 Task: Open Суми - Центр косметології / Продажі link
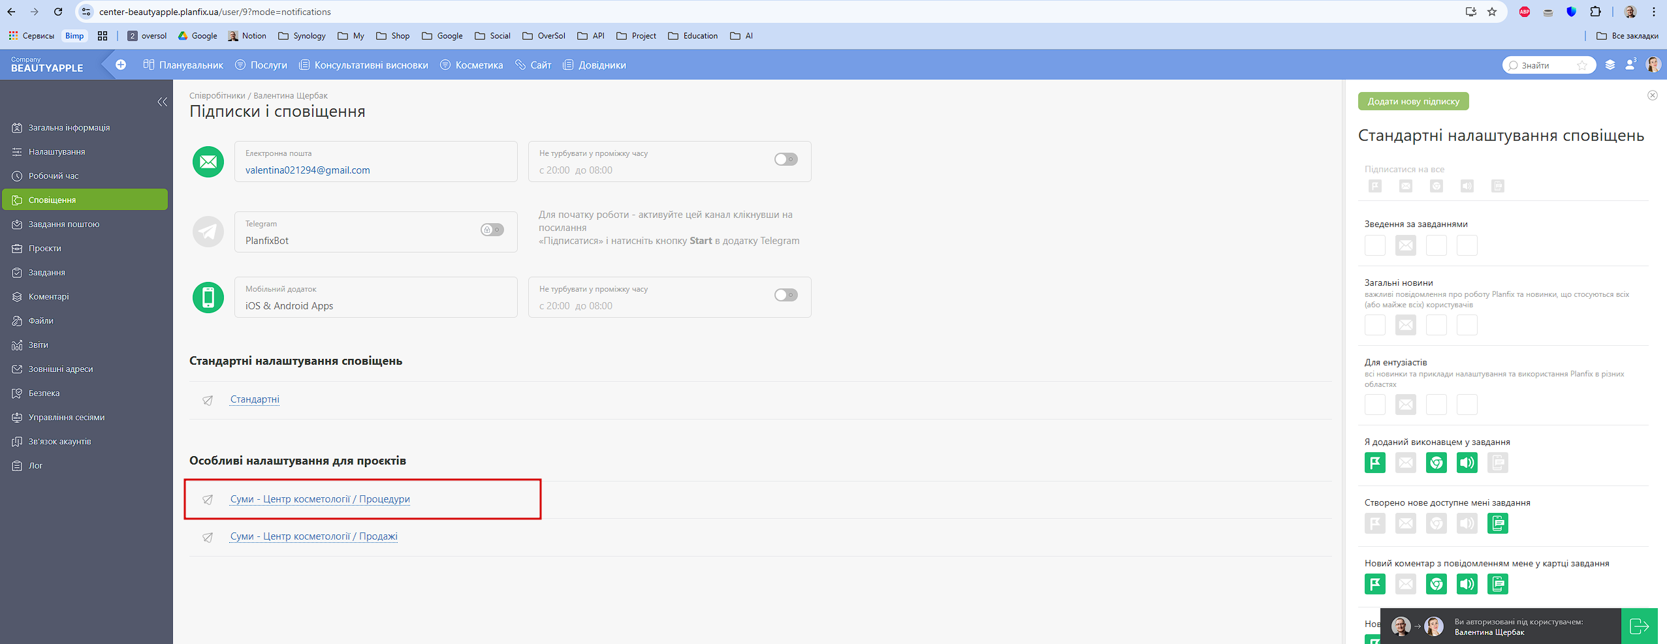click(x=313, y=536)
